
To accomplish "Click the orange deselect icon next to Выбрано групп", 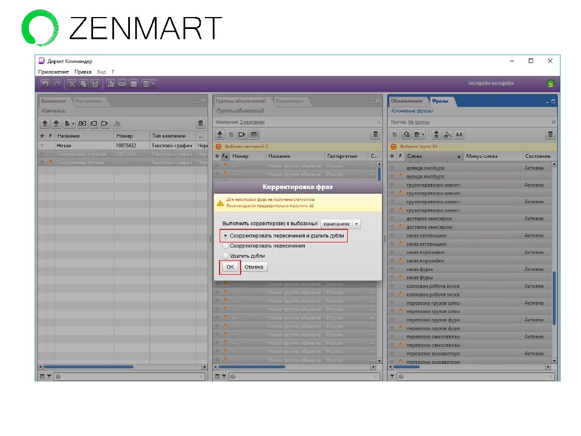I will tap(394, 146).
